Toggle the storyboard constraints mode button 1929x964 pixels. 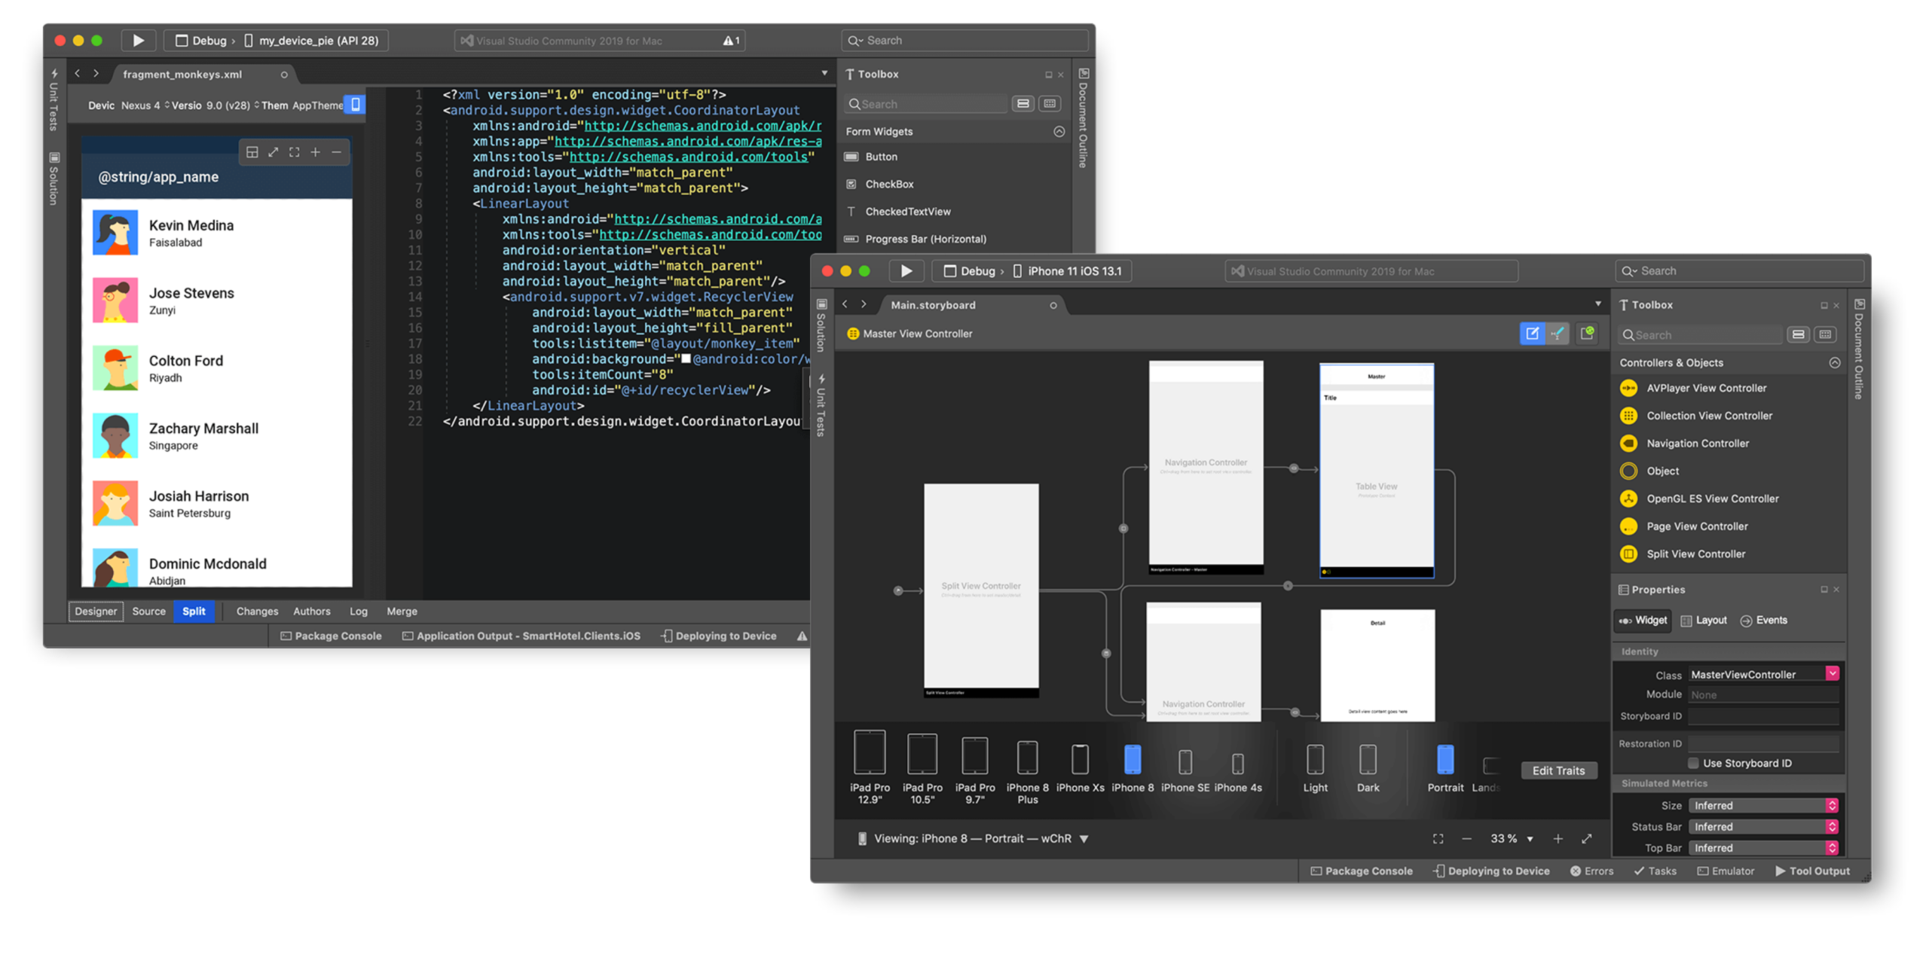click(x=1557, y=334)
